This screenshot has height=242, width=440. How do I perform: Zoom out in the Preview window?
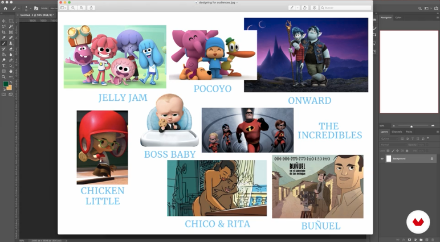pos(73,8)
